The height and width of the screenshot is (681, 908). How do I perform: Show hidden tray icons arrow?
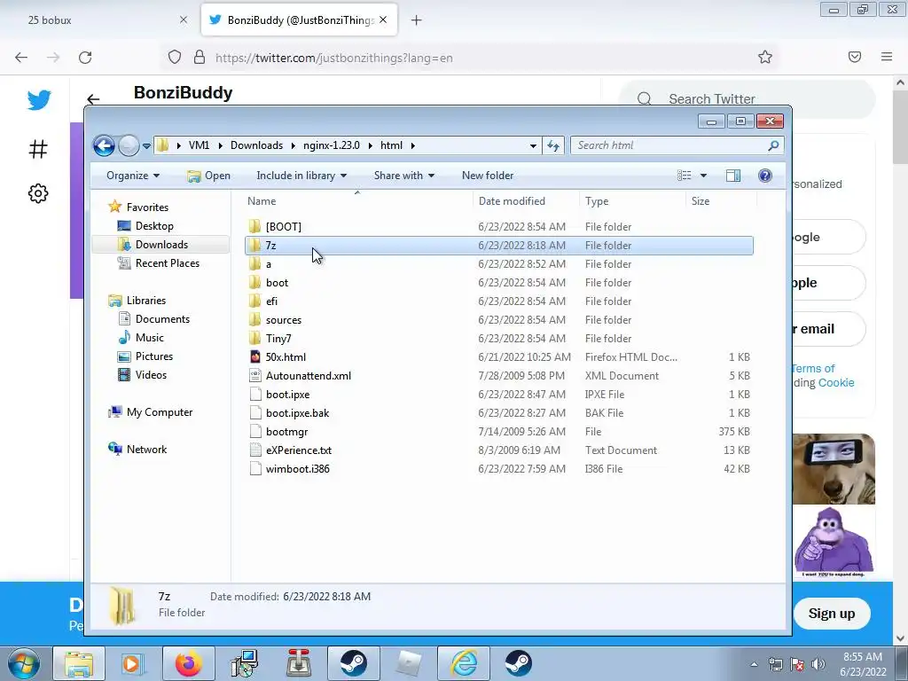pos(754,664)
